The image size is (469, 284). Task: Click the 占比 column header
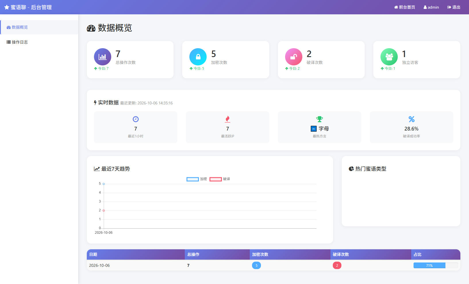pyautogui.click(x=436, y=254)
